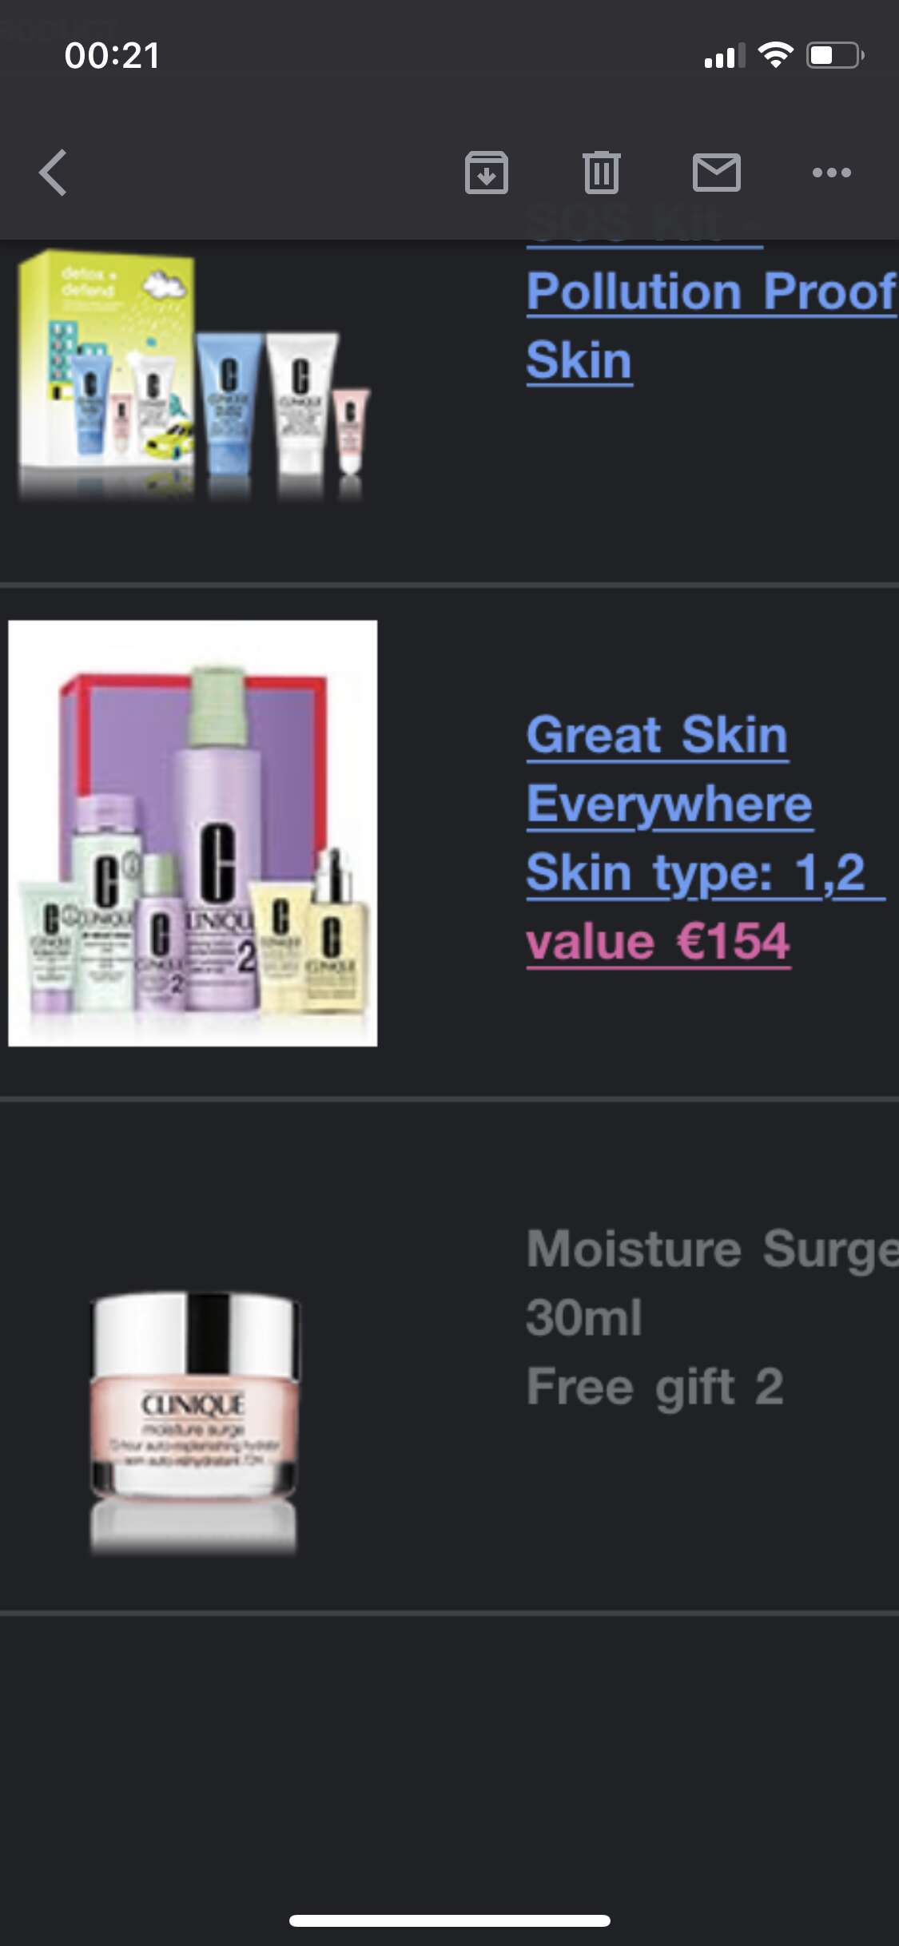Tap the Wi-Fi status icon
Screen dimensions: 899x1946
click(775, 55)
